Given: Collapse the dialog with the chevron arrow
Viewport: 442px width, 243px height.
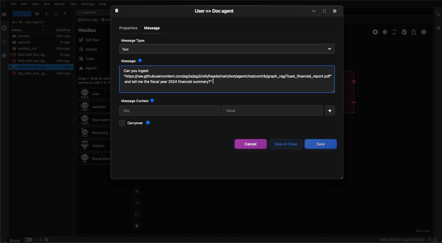Looking at the screenshot, I should pyautogui.click(x=314, y=11).
